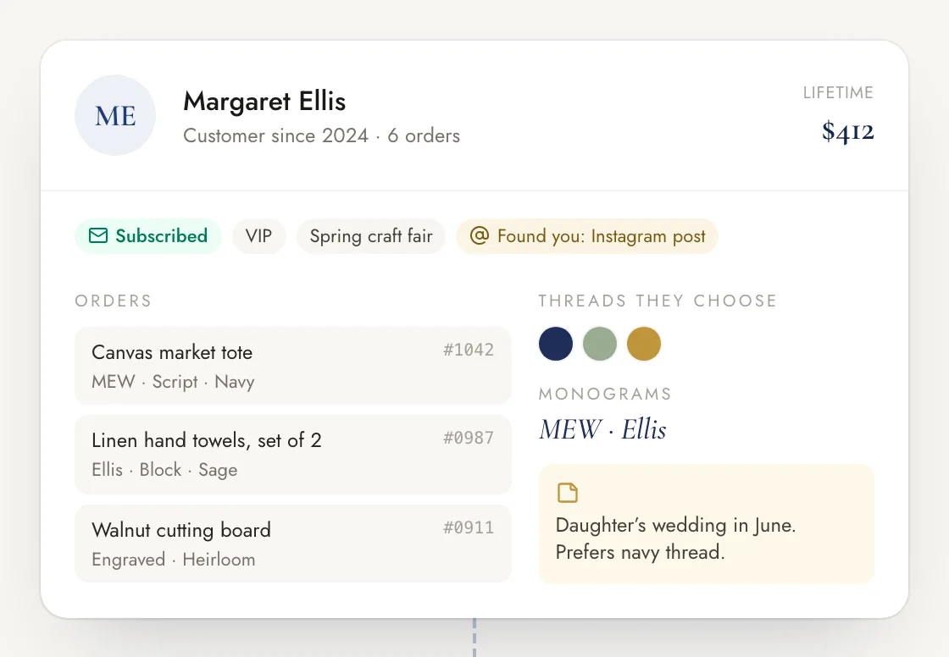Click the Ellis · Block · Sage details
Viewport: 949px width, 657px height.
[164, 470]
